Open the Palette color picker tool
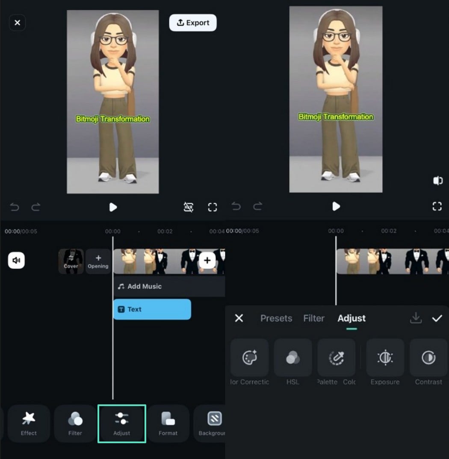This screenshot has width=449, height=459. 337,362
